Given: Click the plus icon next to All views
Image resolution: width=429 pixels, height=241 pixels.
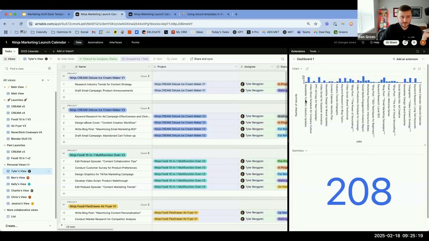Looking at the screenshot, I should coord(43,80).
